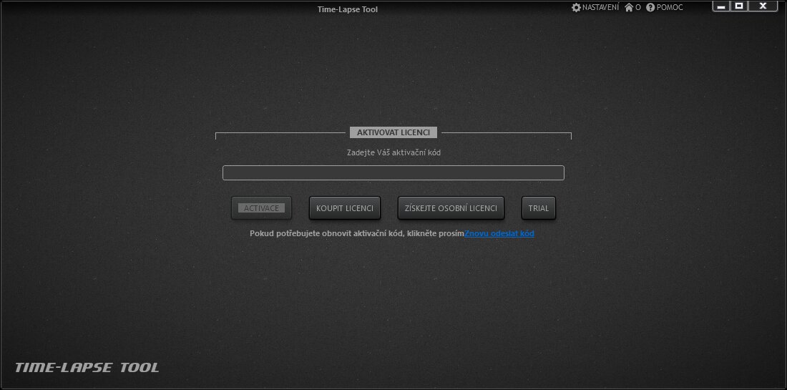The width and height of the screenshot is (787, 390).
Task: Click the "Zadejte Váš aktivační kód" label
Action: pyautogui.click(x=393, y=152)
